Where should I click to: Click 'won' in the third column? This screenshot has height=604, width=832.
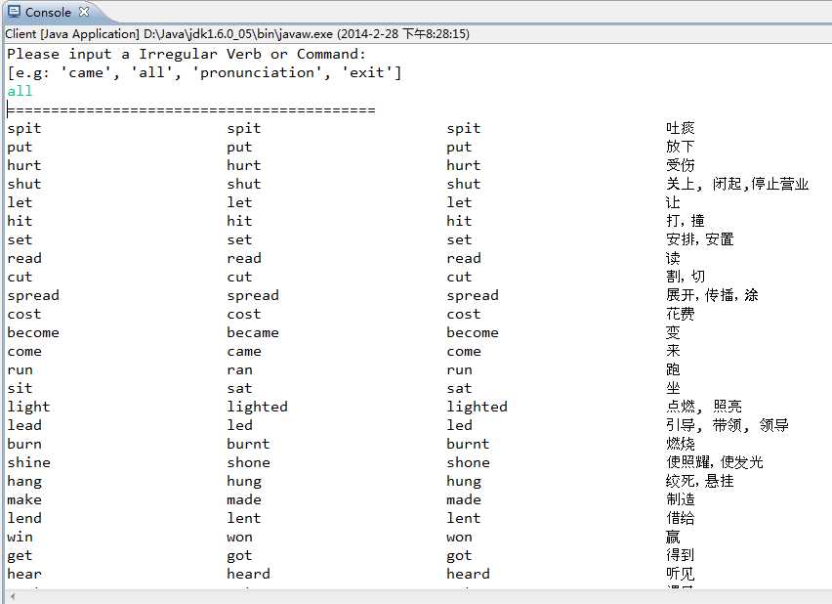(x=460, y=538)
